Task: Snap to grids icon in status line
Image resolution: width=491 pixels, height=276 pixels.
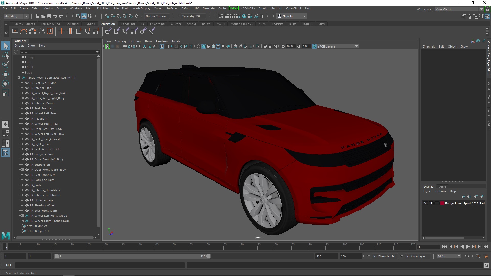Action: (x=107, y=16)
